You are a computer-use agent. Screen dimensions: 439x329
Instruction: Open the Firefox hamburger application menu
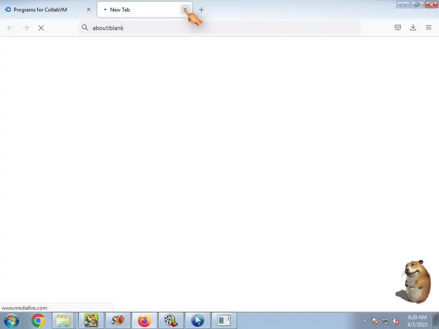(429, 27)
